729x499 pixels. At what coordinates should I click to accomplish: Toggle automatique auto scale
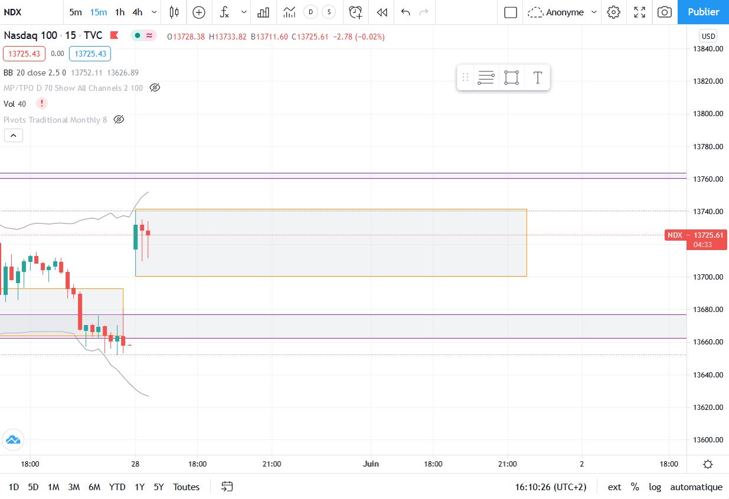696,487
